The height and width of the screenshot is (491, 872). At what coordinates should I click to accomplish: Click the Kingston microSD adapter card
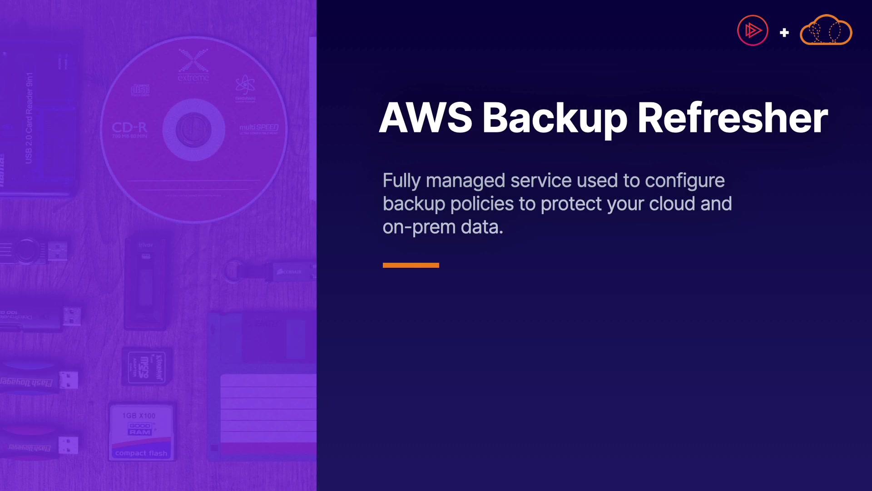(x=147, y=366)
